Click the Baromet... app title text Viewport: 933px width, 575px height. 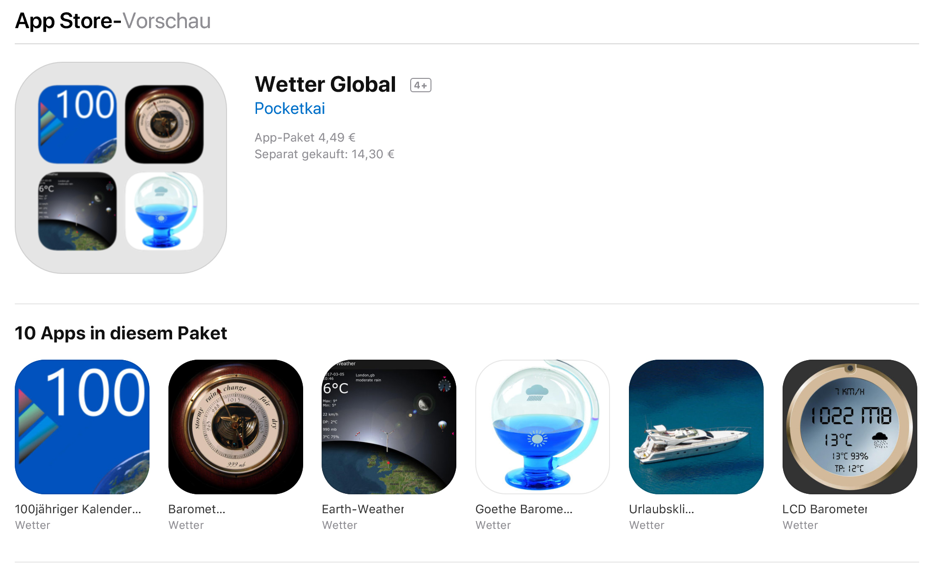pos(197,509)
